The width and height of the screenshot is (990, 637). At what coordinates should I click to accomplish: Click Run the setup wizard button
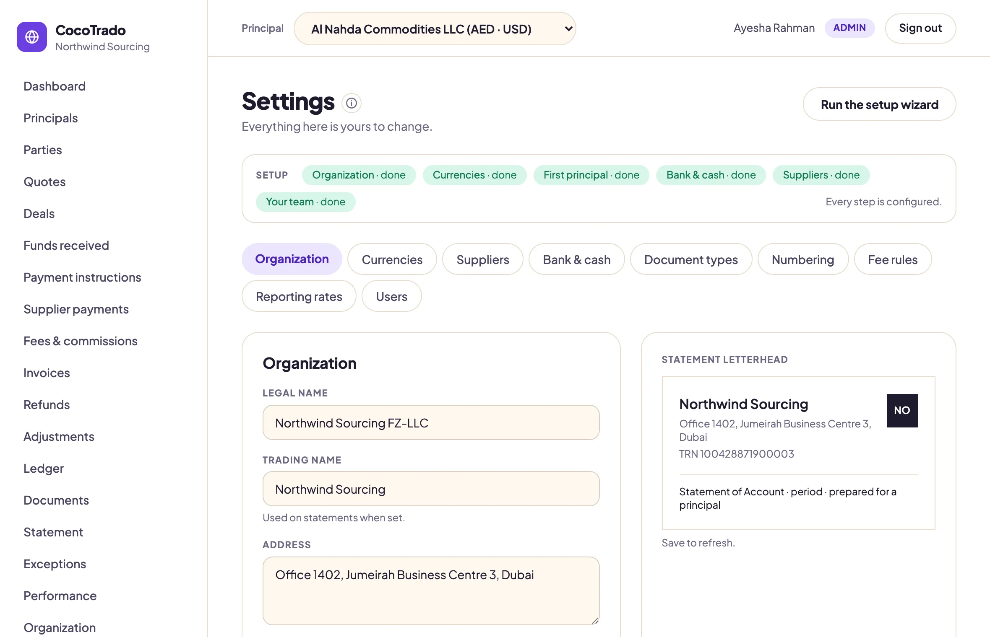pos(879,104)
